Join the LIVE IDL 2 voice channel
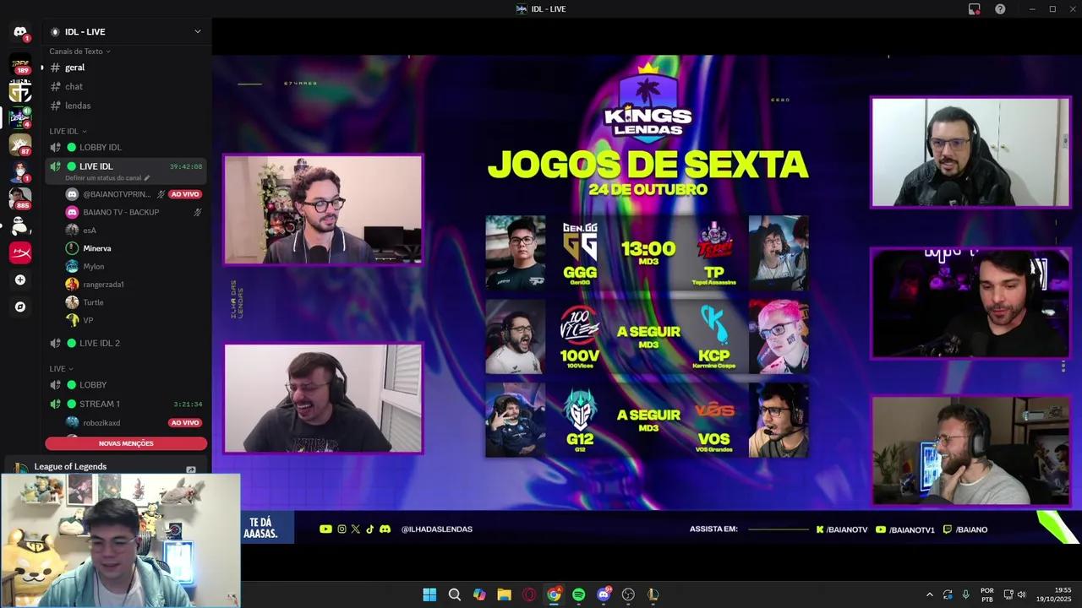 coord(127,343)
